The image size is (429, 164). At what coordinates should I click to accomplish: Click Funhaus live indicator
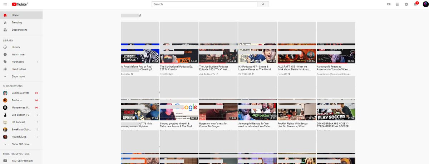[x=37, y=100]
